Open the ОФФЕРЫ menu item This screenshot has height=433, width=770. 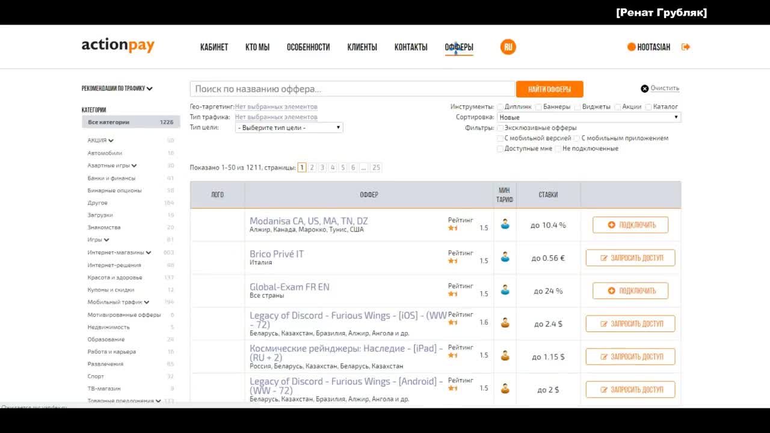pyautogui.click(x=459, y=47)
